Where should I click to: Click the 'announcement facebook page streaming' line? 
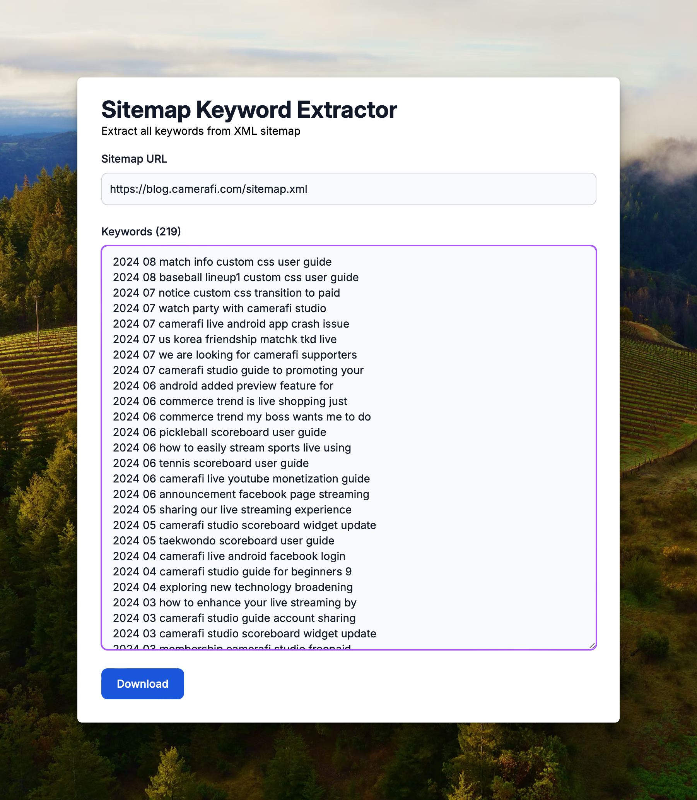click(x=241, y=494)
